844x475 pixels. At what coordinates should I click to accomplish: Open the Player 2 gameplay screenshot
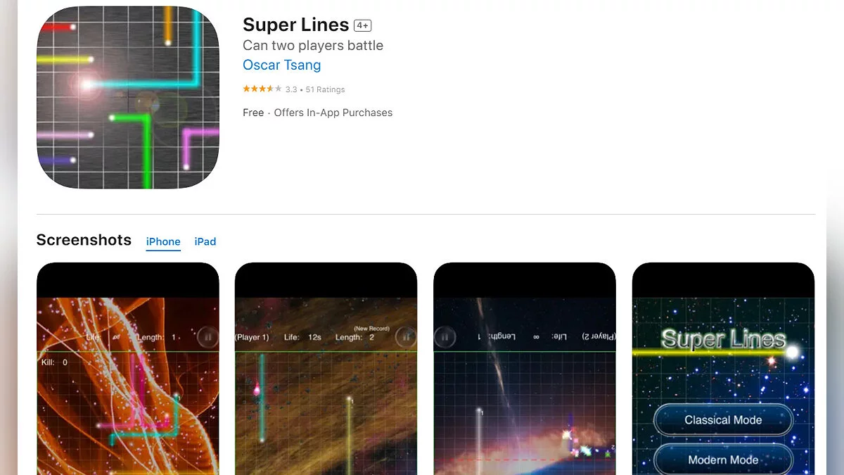pos(525,369)
